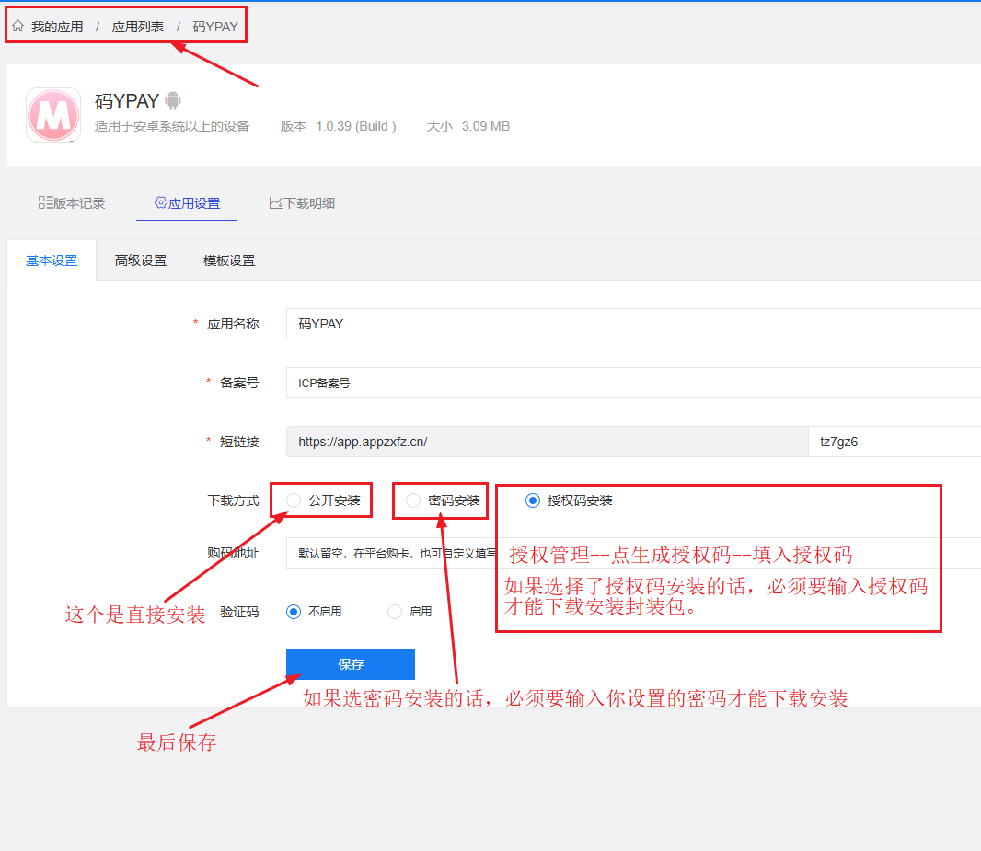Select 公开安装 download method

tap(294, 500)
